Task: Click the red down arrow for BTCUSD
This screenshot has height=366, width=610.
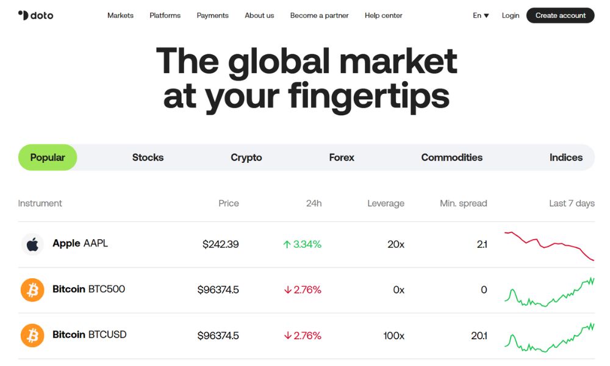Action: 288,336
